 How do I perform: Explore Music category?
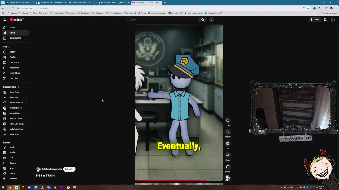tap(15, 147)
